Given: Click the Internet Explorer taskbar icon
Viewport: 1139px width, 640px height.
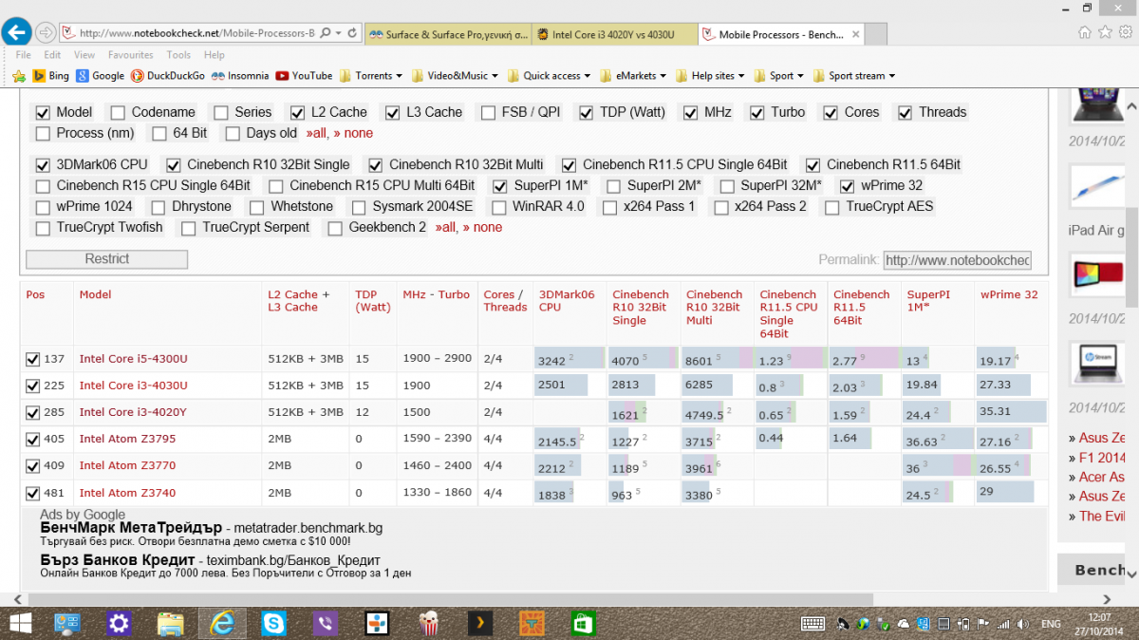Looking at the screenshot, I should click(222, 624).
